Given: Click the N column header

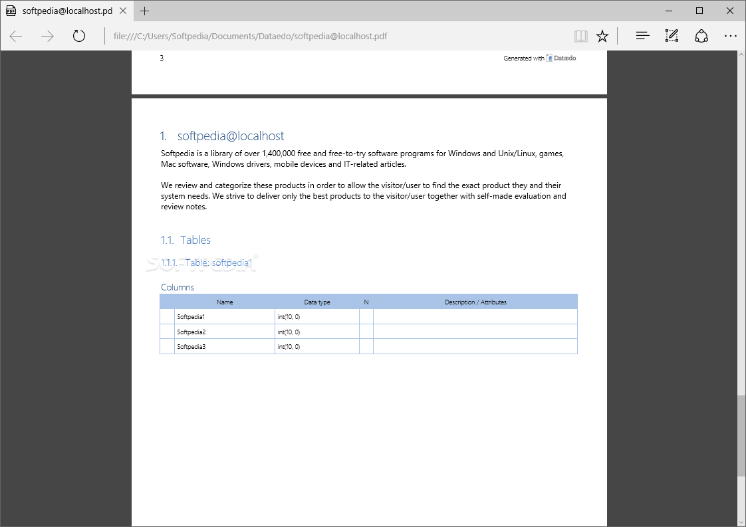Looking at the screenshot, I should click(366, 302).
